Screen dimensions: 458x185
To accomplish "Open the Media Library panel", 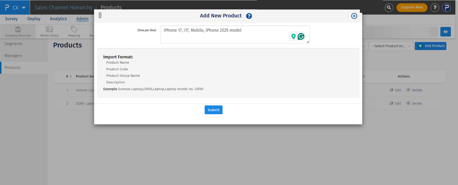I will (x=49, y=31).
